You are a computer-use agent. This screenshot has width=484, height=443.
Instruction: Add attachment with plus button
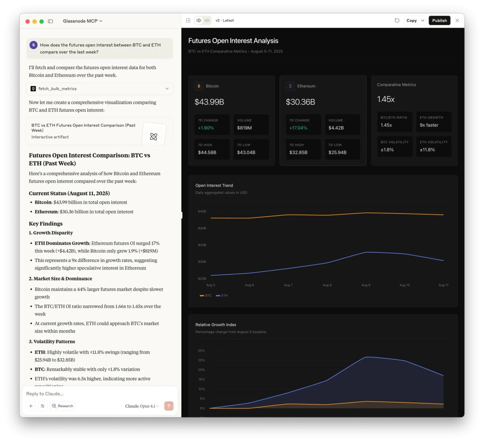[31, 406]
